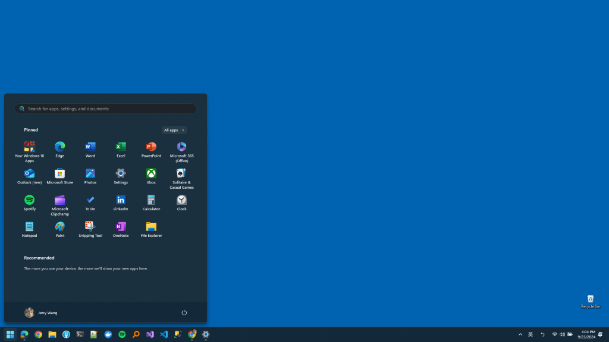609x342 pixels.
Task: Select the Recycle Bin desktop icon
Action: (x=591, y=301)
